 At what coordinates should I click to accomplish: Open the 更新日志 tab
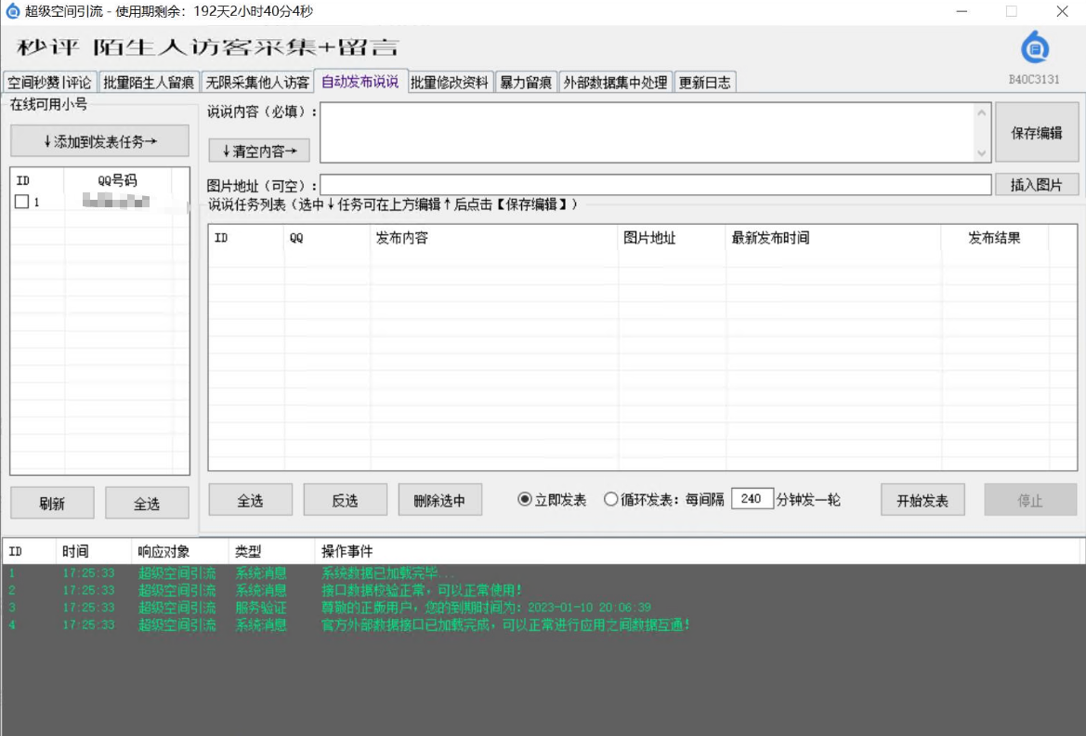pos(704,83)
